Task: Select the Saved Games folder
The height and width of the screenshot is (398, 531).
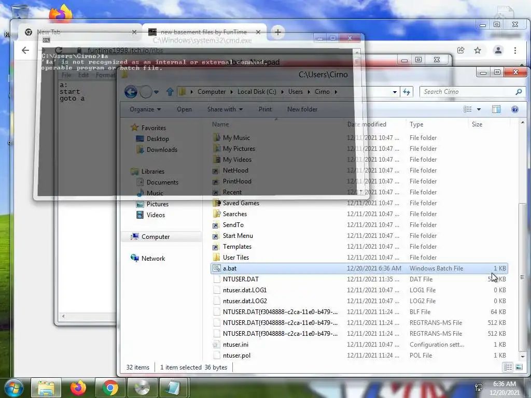Action: pyautogui.click(x=241, y=203)
